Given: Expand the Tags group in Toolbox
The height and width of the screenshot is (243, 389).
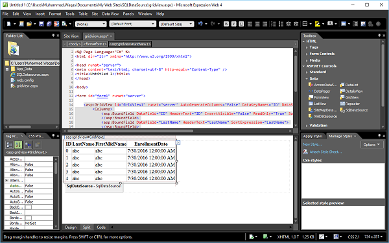Looking at the screenshot, I should (x=307, y=47).
